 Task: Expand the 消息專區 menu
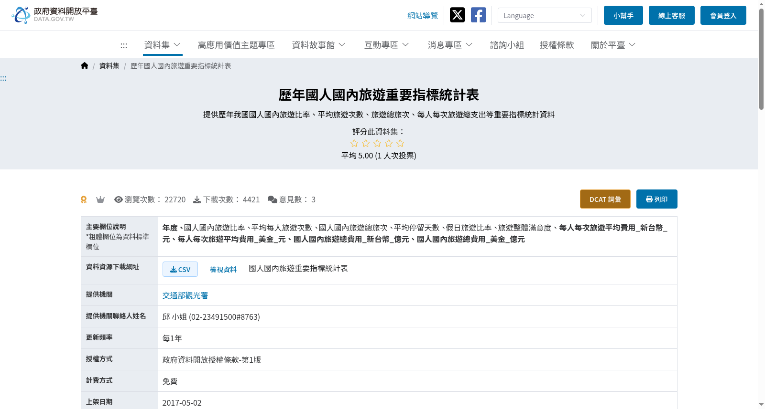[x=450, y=45]
